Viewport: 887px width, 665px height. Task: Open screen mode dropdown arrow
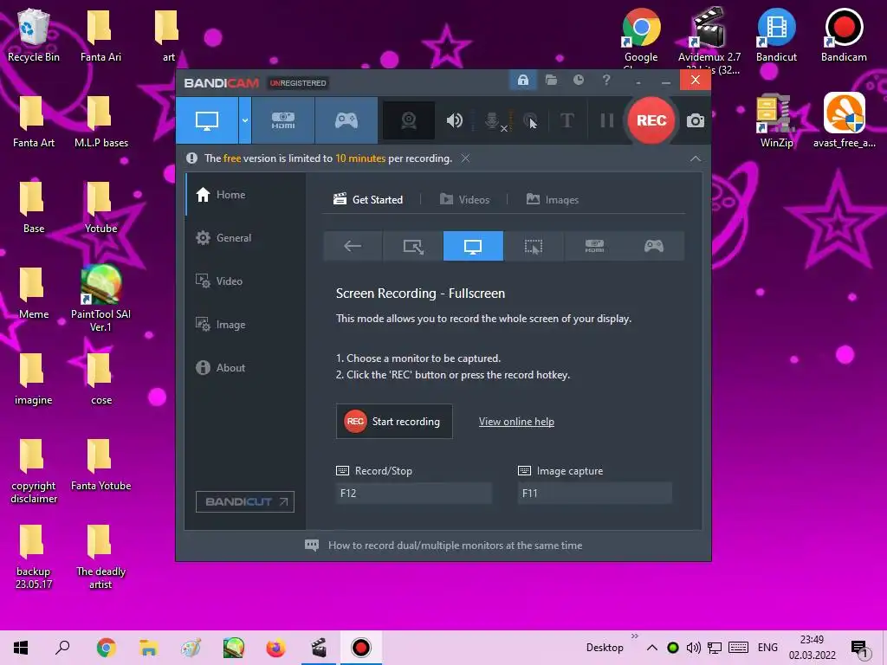[x=245, y=120]
